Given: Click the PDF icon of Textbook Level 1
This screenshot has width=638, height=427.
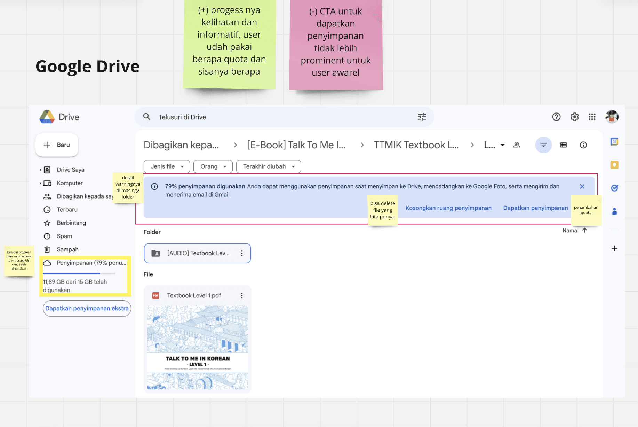Looking at the screenshot, I should [x=155, y=295].
